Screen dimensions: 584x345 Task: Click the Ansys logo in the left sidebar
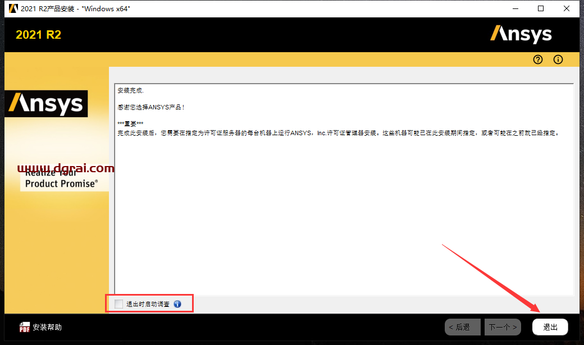[46, 103]
